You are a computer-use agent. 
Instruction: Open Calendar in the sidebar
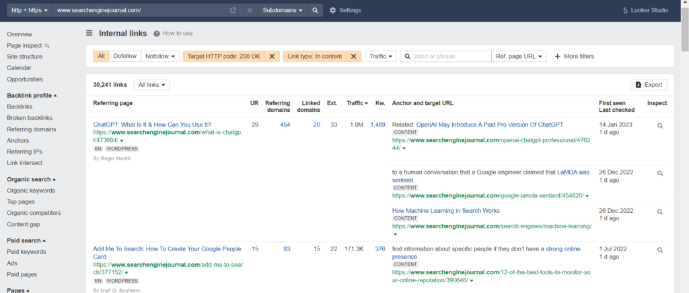coord(19,68)
